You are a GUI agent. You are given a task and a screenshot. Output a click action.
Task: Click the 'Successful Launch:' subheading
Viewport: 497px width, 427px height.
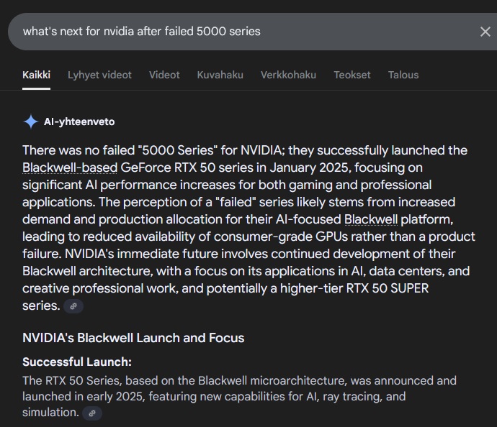pyautogui.click(x=76, y=362)
